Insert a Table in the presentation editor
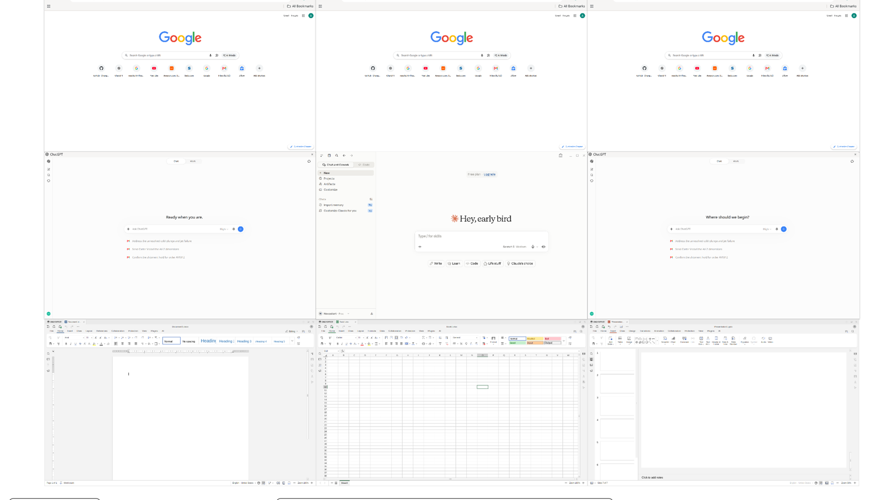This screenshot has width=889, height=500. pos(620,339)
